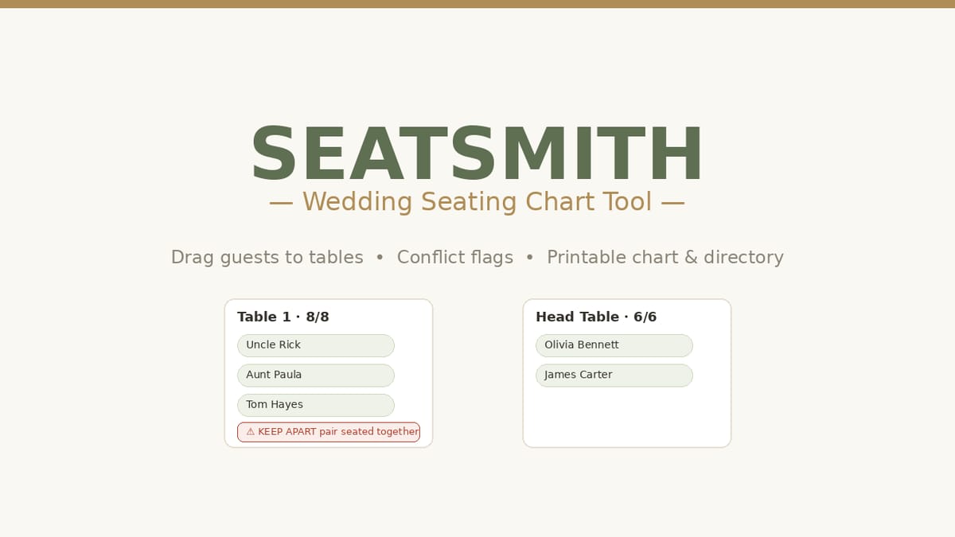The image size is (955, 537).
Task: Click the KEEP APART conflict warning
Action: tap(329, 432)
